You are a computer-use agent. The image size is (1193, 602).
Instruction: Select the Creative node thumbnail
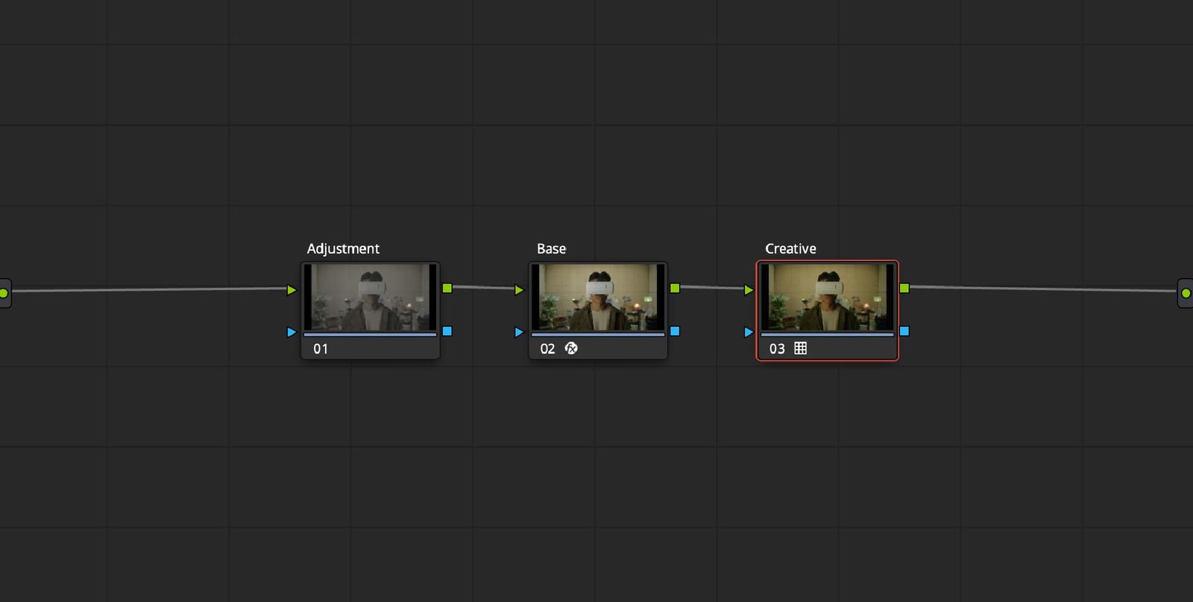827,297
